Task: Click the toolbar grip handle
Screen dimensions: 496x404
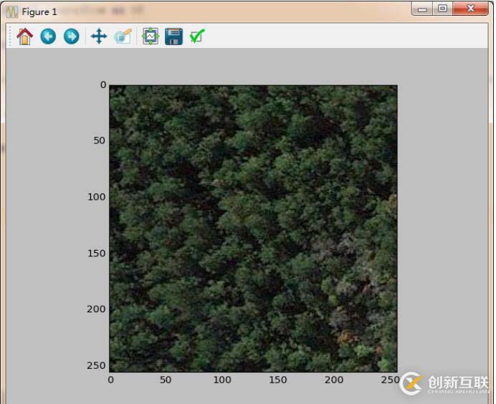Action: pos(10,37)
